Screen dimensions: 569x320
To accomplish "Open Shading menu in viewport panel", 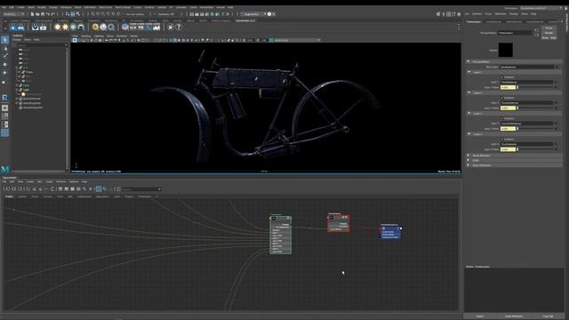I will click(86, 36).
